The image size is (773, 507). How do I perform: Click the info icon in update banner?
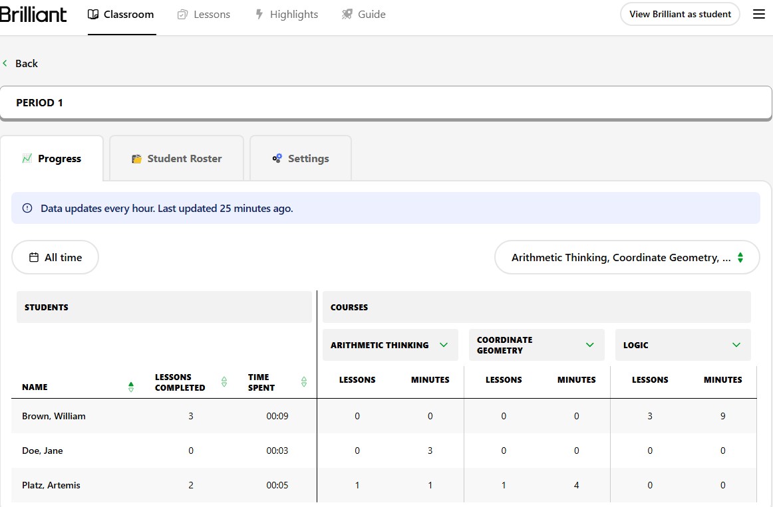point(27,208)
